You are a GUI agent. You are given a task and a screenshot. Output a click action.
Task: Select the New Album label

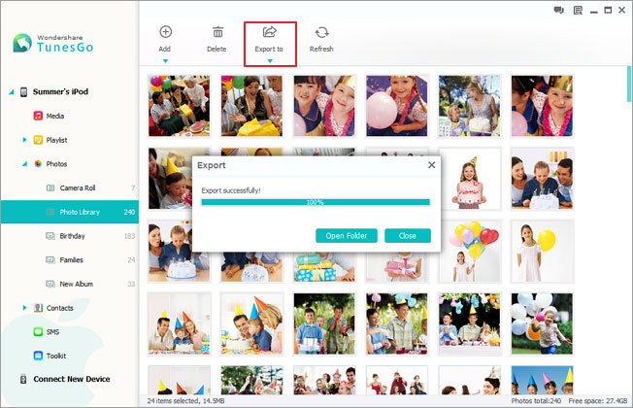77,284
